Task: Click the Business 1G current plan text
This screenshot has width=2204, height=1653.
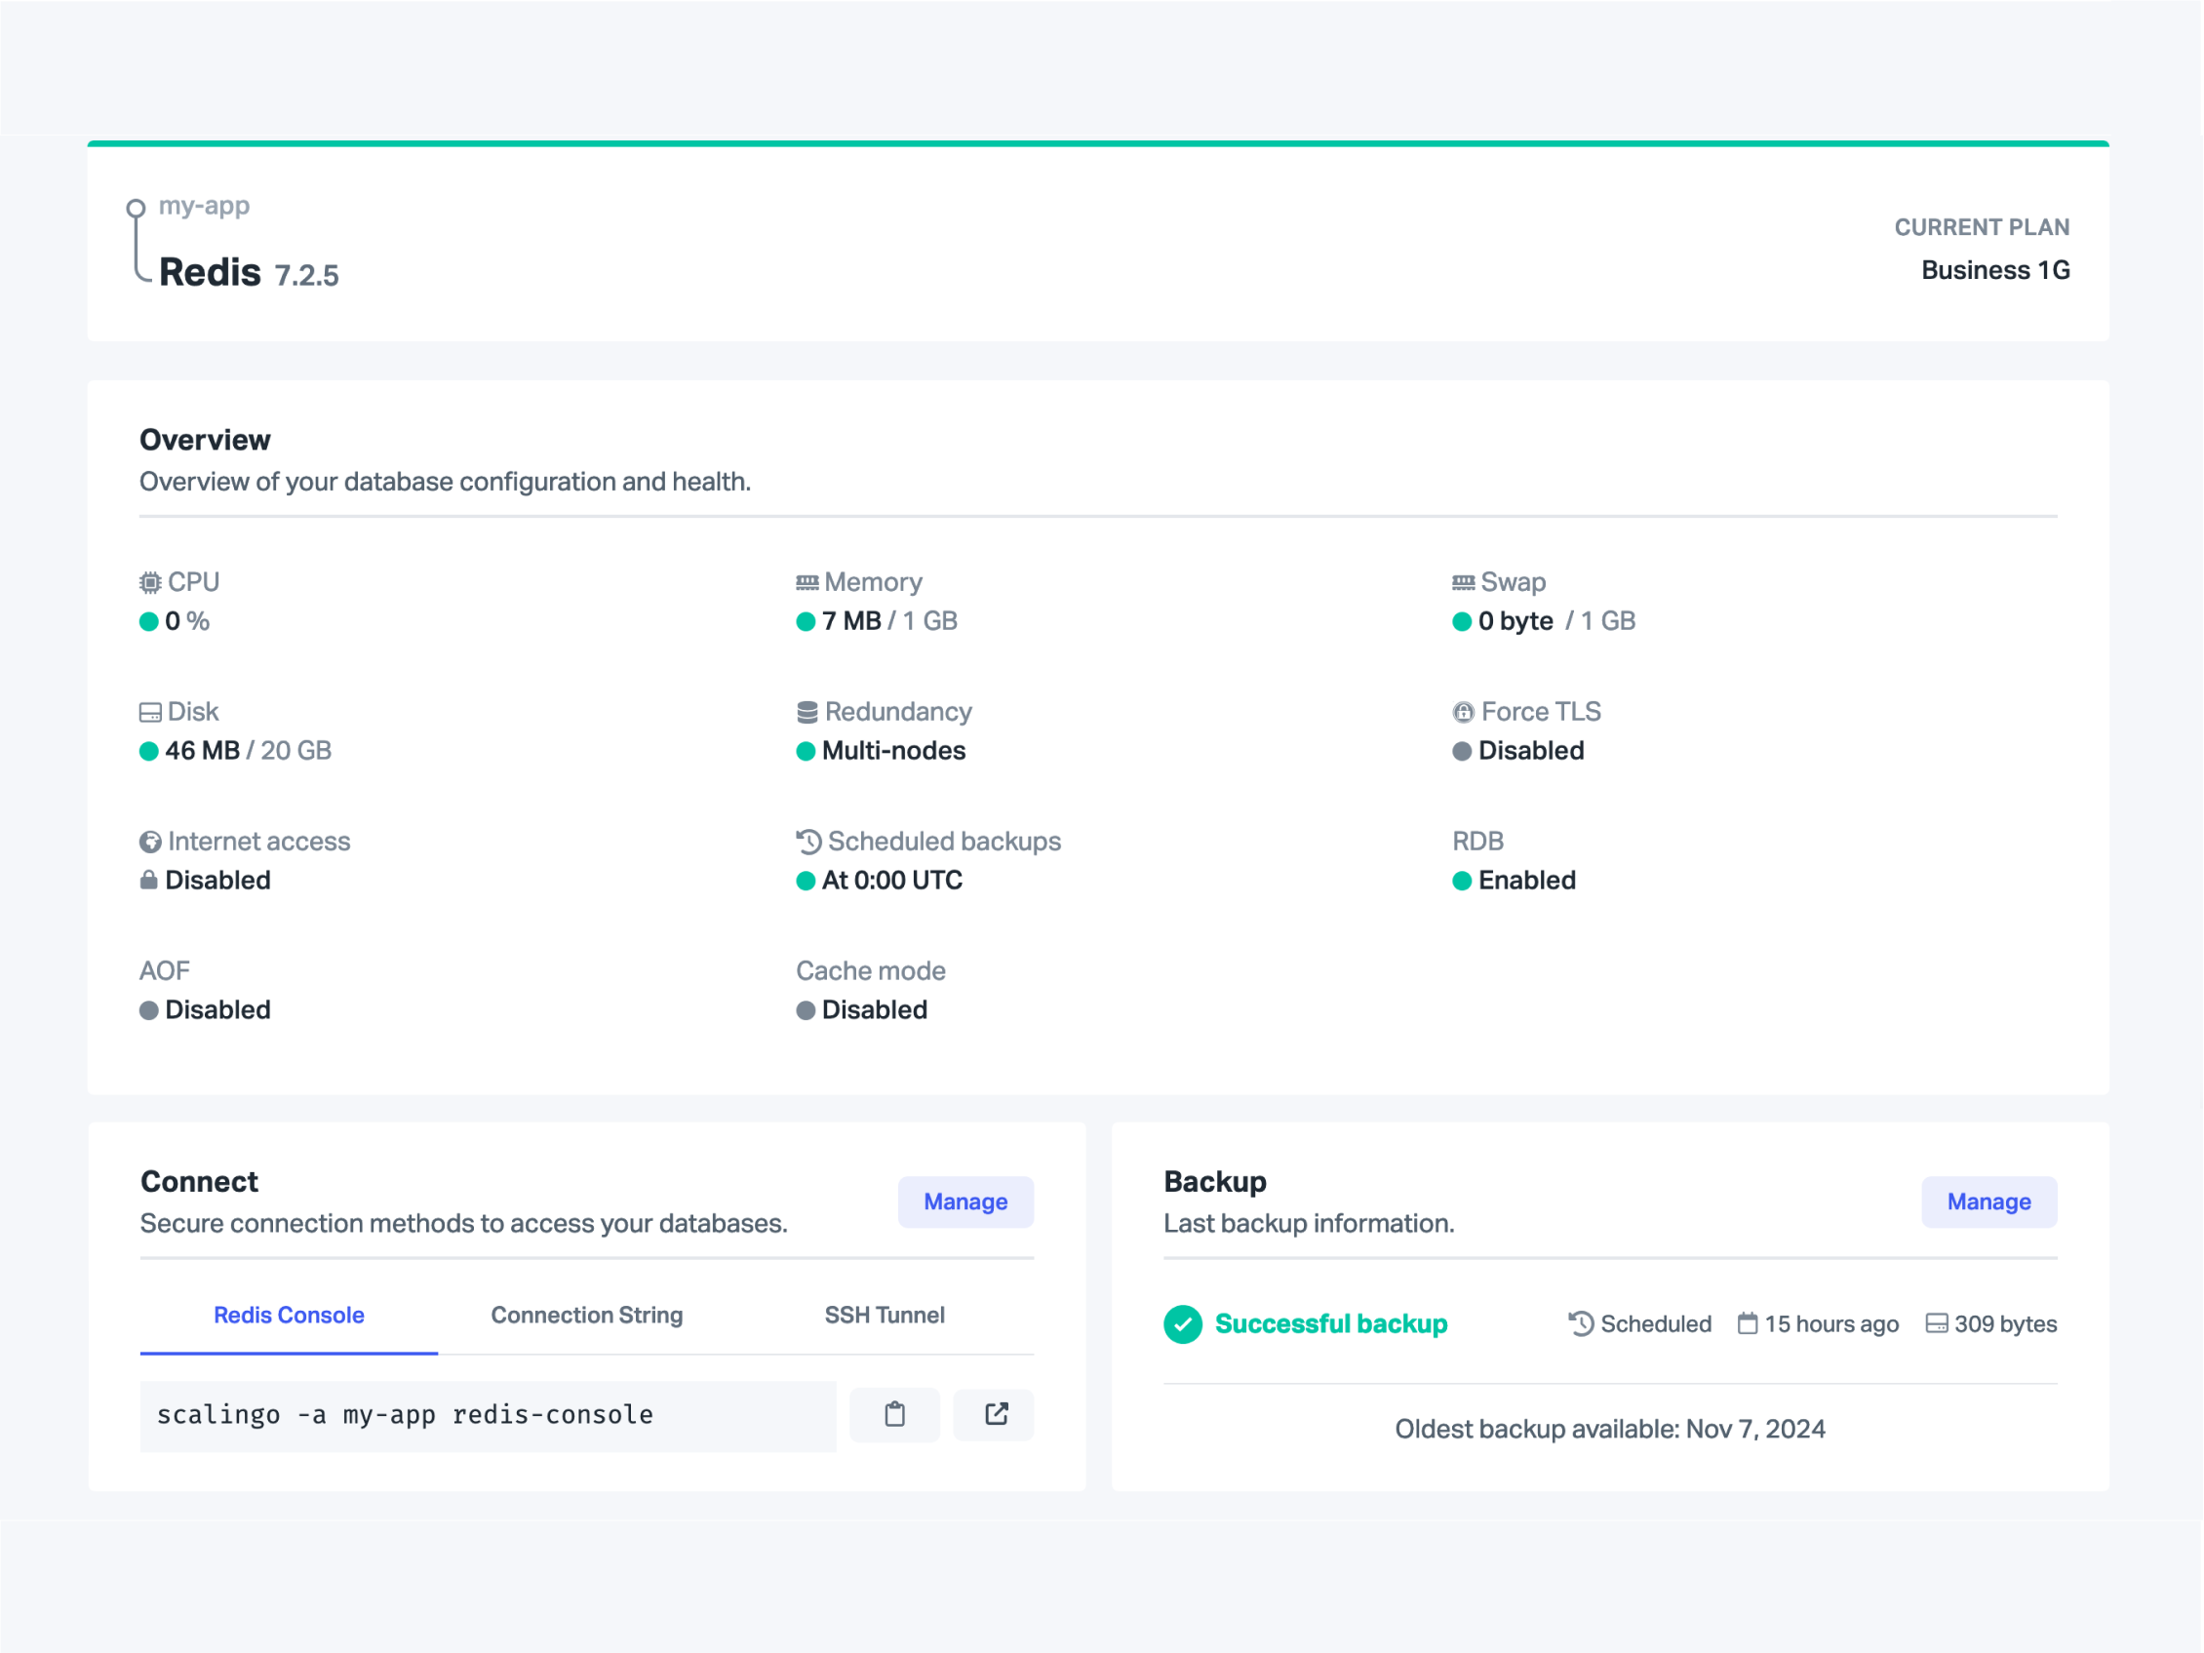Action: click(x=1993, y=270)
